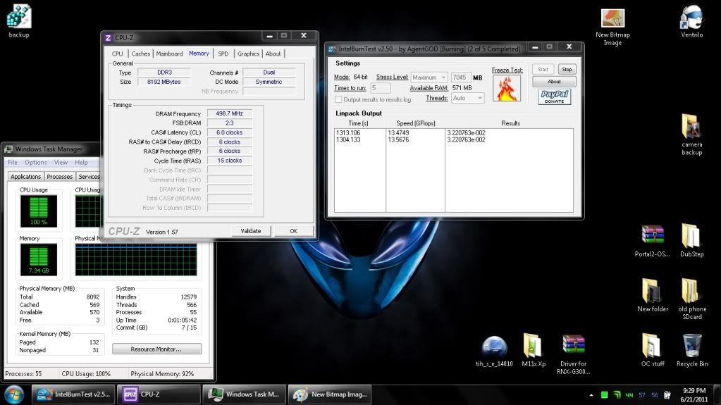Image resolution: width=721 pixels, height=405 pixels.
Task: Open the Caches tab in CPU-Z
Action: 141,54
